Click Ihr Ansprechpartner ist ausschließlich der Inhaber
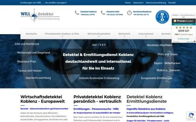Image resolution: width=196 pixels, height=122 pixels. [97, 113]
